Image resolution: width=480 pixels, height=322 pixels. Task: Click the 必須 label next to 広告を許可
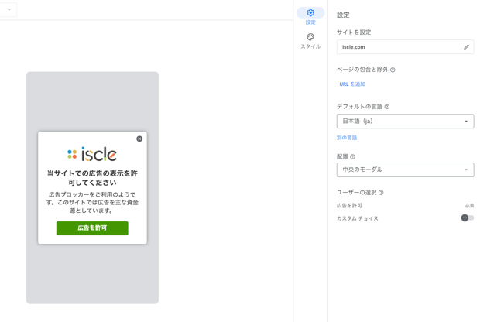470,206
